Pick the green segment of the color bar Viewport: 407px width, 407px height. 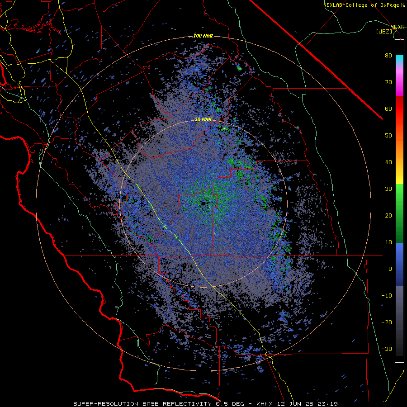(x=399, y=213)
